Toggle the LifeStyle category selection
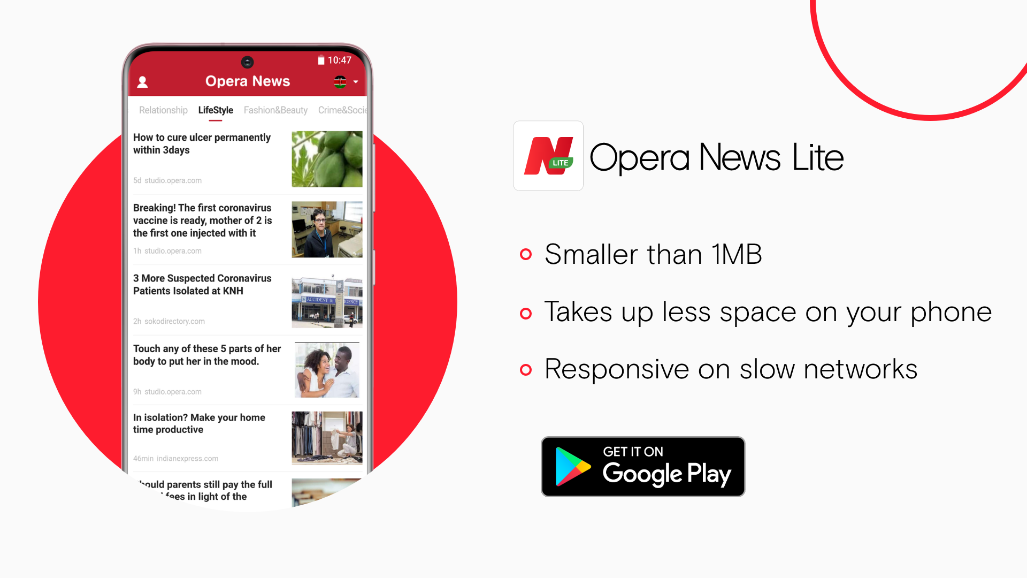The width and height of the screenshot is (1027, 578). pyautogui.click(x=215, y=109)
